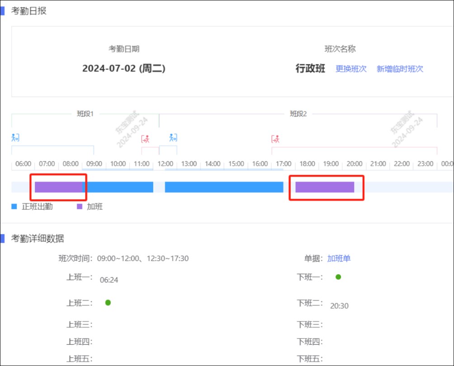The height and width of the screenshot is (366, 454).
Task: Click the 06:24 clock-in time for 上班一
Action: [109, 280]
